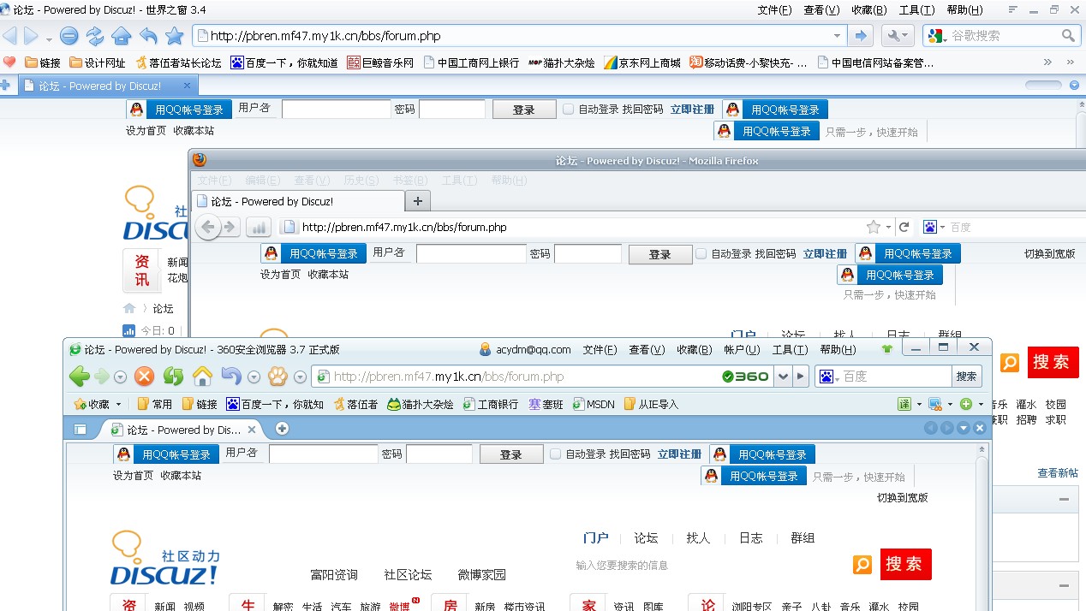Click 社区论坛 link in 360 page
Viewport: 1086px width, 611px height.
[408, 574]
